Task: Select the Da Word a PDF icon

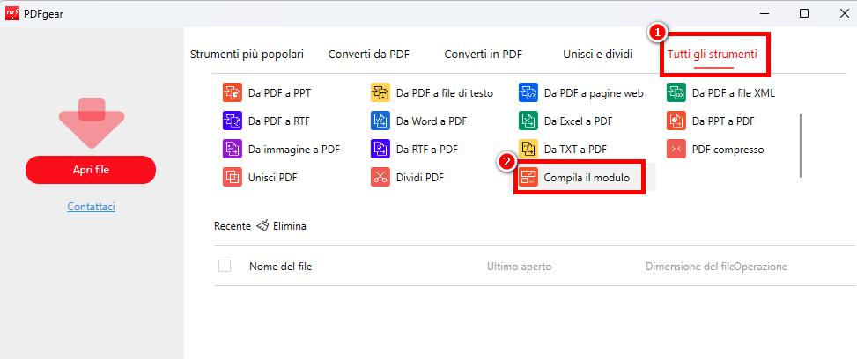Action: click(380, 121)
